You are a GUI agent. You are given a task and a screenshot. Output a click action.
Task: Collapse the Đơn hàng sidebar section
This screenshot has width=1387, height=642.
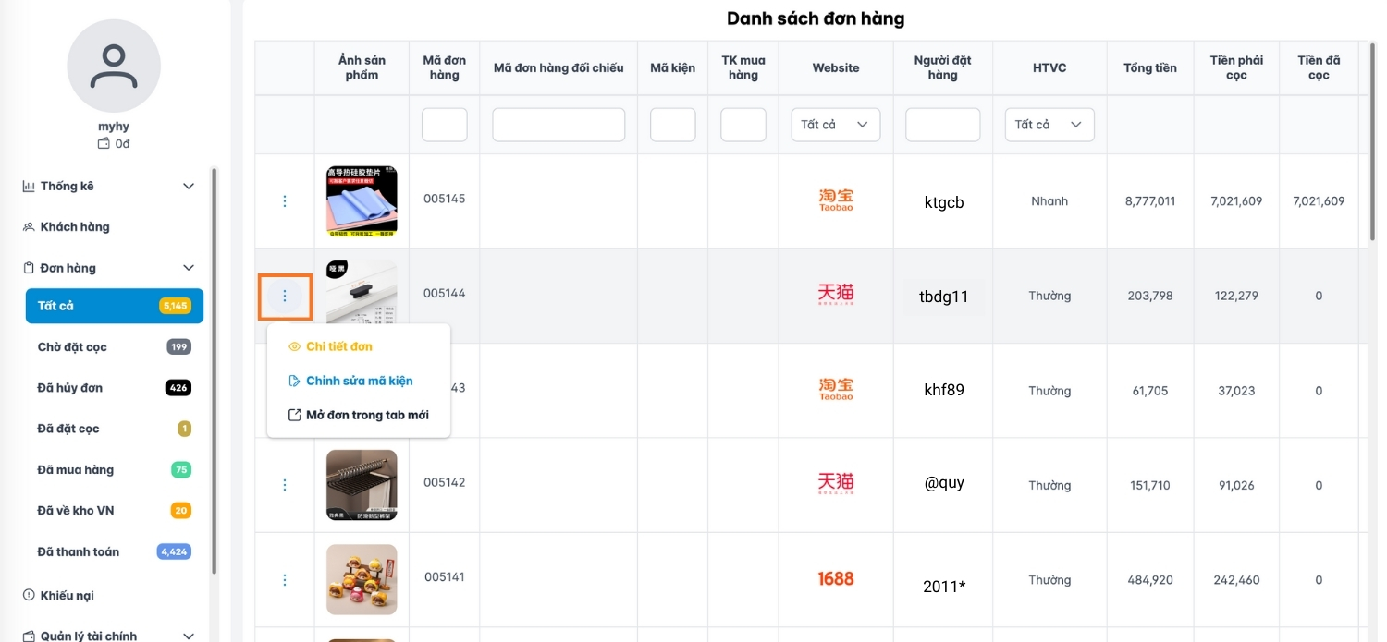click(x=189, y=267)
